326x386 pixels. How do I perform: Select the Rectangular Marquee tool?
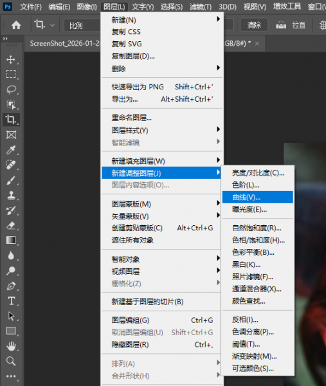click(11, 74)
